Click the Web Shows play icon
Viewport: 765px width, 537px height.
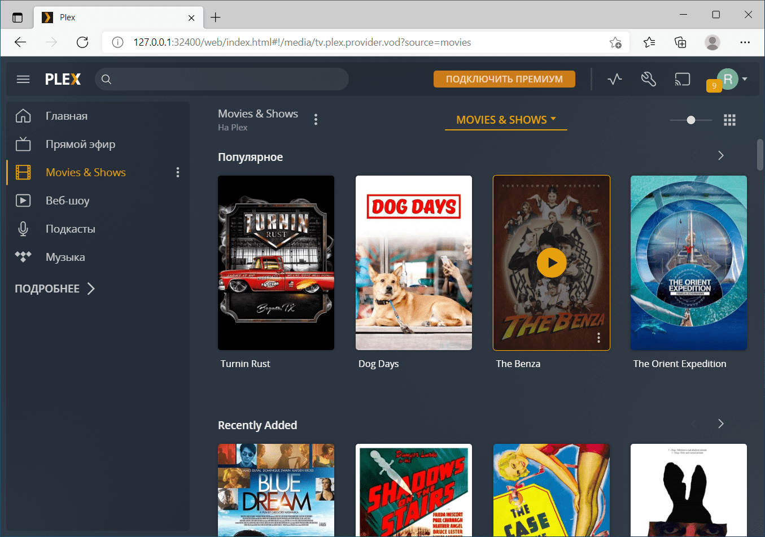click(x=23, y=200)
